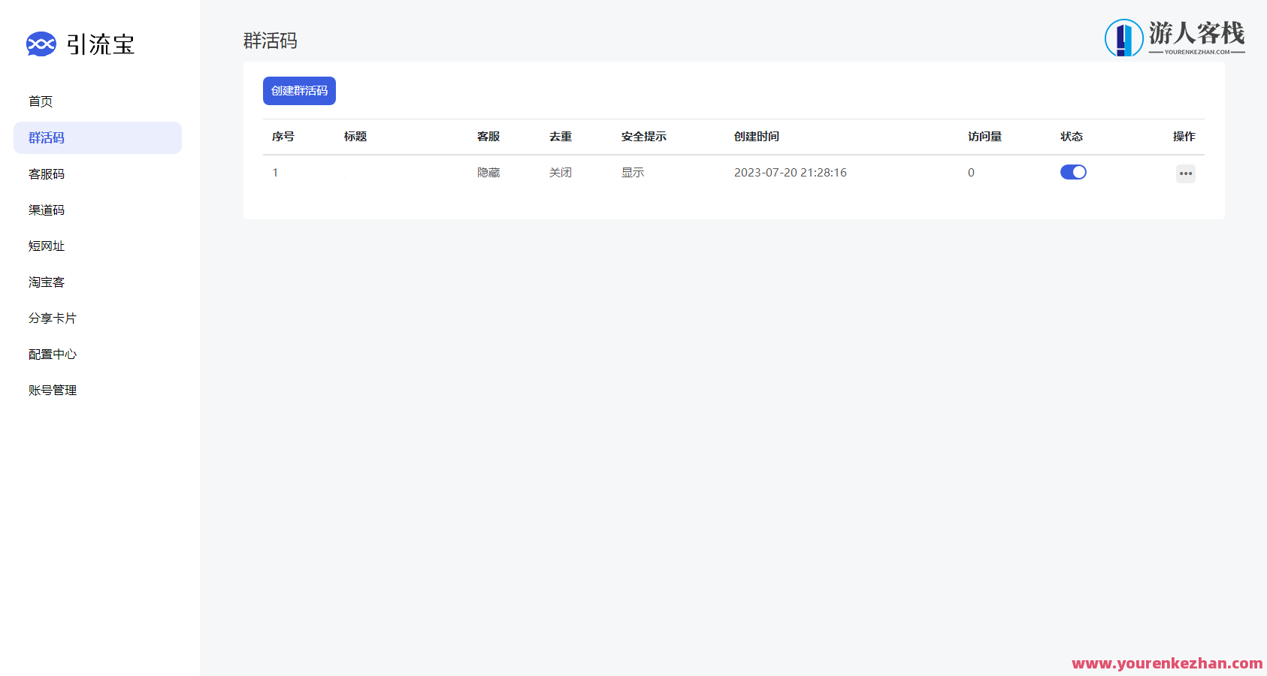Open the 短网址 page
The height and width of the screenshot is (676, 1267).
[x=47, y=246]
